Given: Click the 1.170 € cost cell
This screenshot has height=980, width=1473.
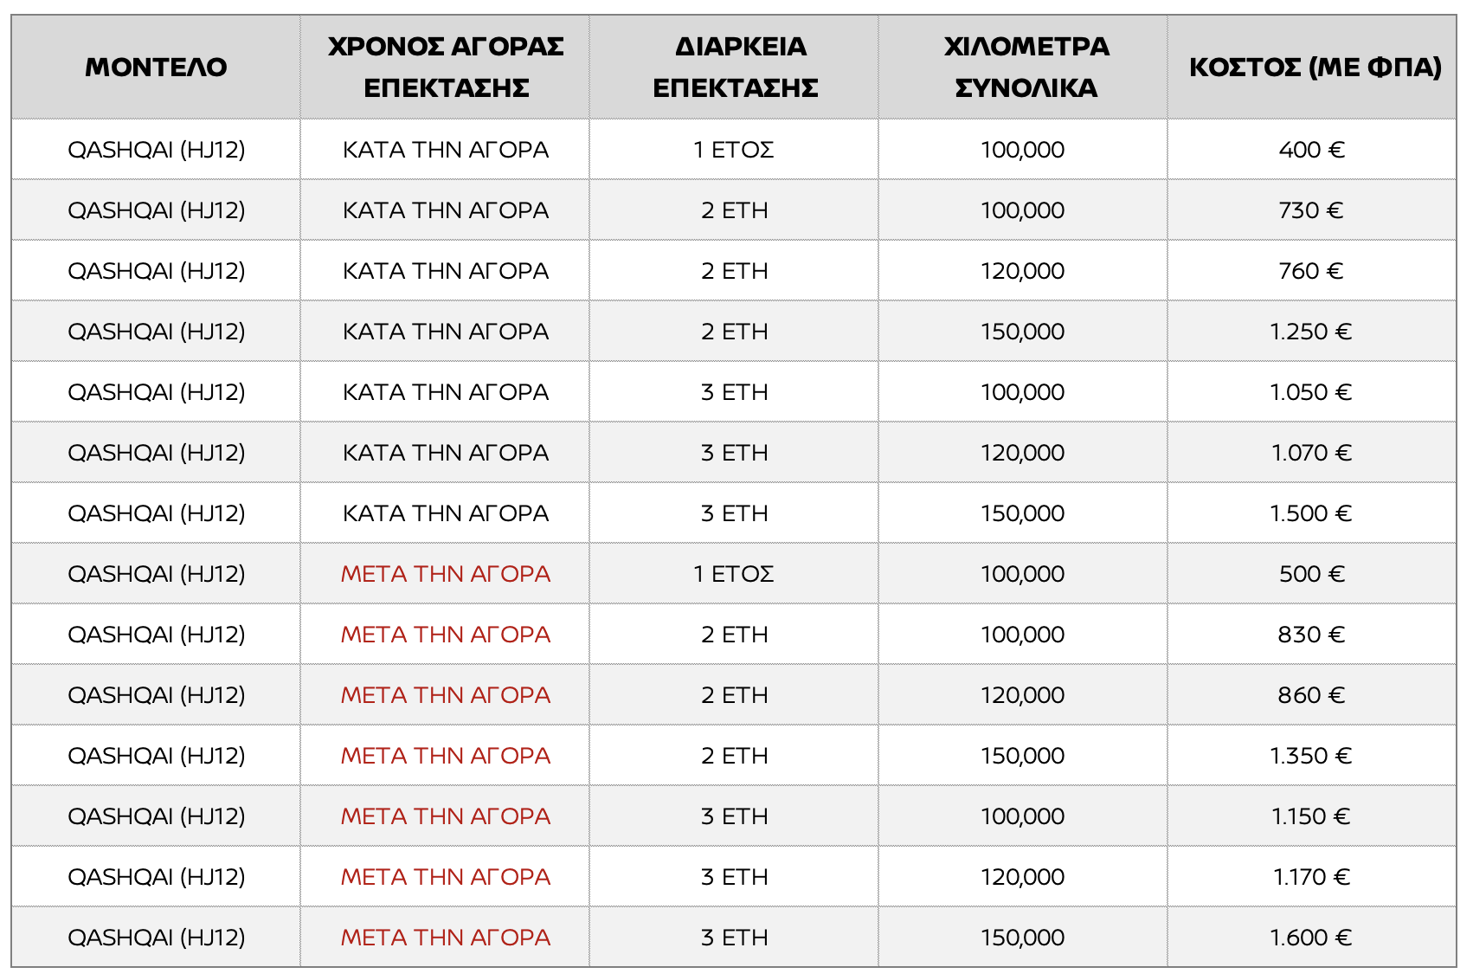Looking at the screenshot, I should [x=1311, y=877].
